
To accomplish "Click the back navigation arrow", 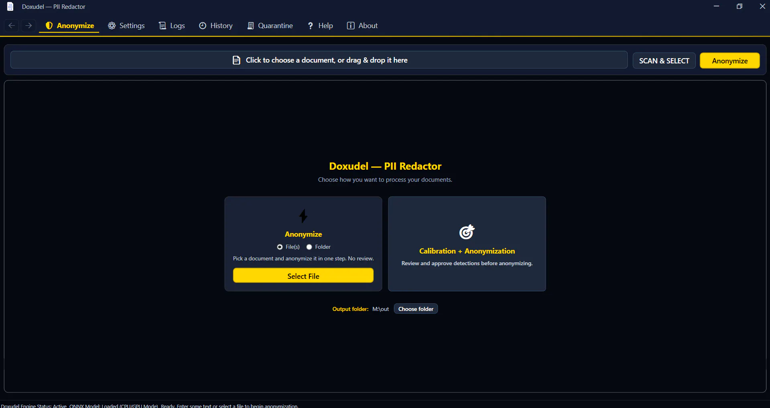I will [12, 26].
